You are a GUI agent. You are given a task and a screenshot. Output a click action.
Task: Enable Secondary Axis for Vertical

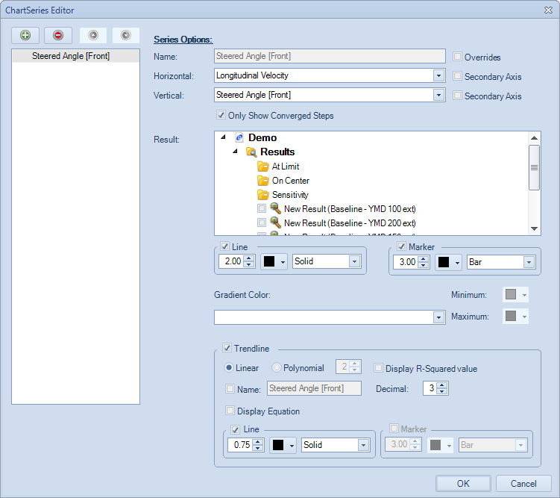[x=457, y=95]
